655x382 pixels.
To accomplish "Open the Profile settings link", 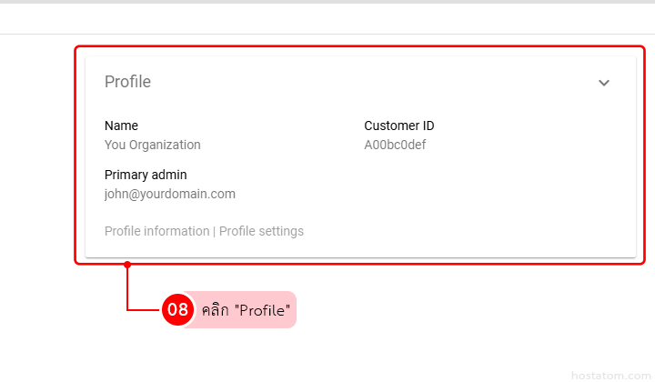I will point(261,231).
